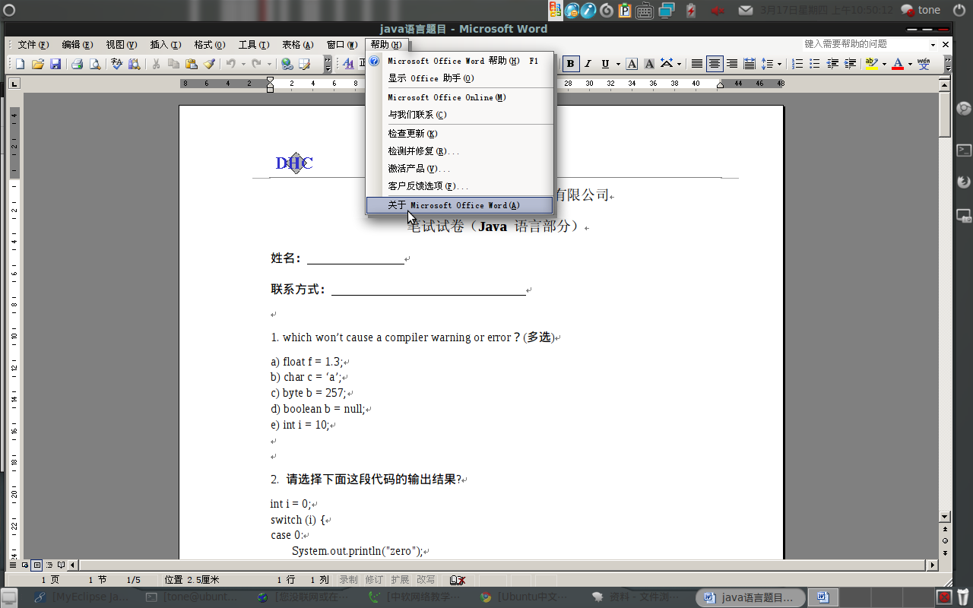
Task: Toggle Italic formatting
Action: (x=588, y=65)
